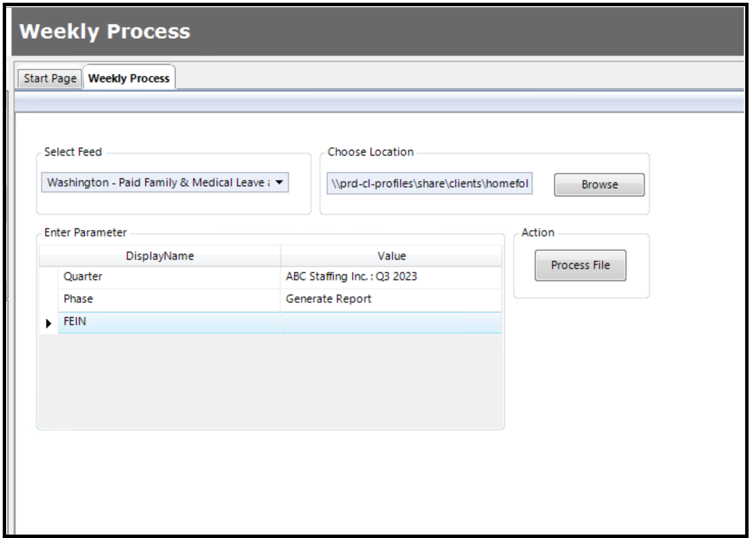Click the Process File button

[x=581, y=265]
